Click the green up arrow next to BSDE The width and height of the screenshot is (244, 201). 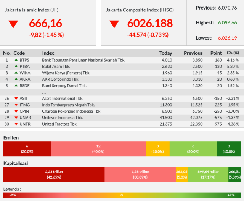click(x=16, y=85)
